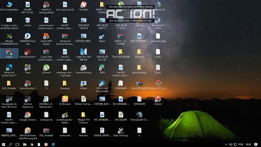Open Este Computador desktop icon

click(9, 7)
